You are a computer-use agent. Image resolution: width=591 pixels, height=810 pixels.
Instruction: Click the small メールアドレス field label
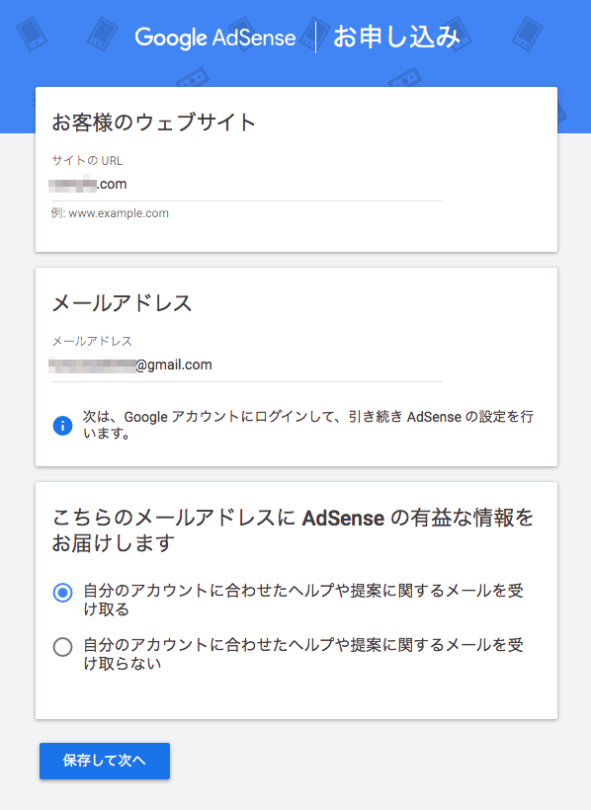coord(92,341)
